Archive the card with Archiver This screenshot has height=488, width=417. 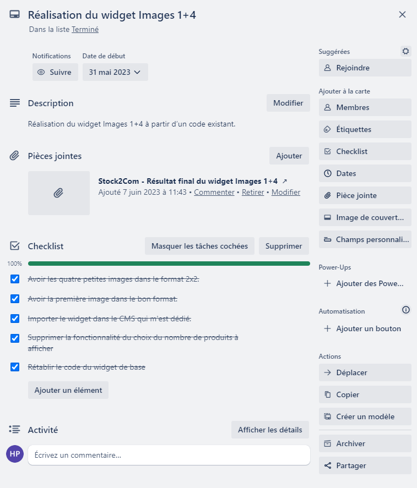pyautogui.click(x=365, y=443)
